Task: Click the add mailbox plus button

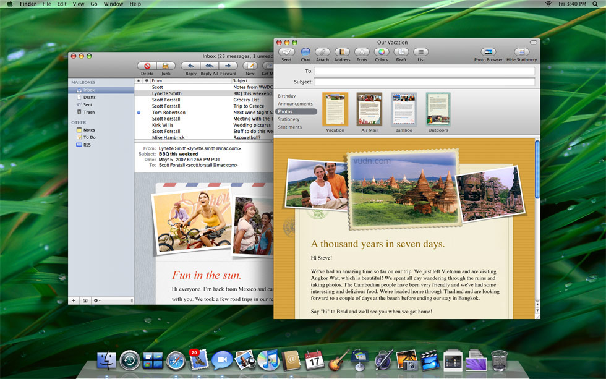Action: (x=74, y=300)
